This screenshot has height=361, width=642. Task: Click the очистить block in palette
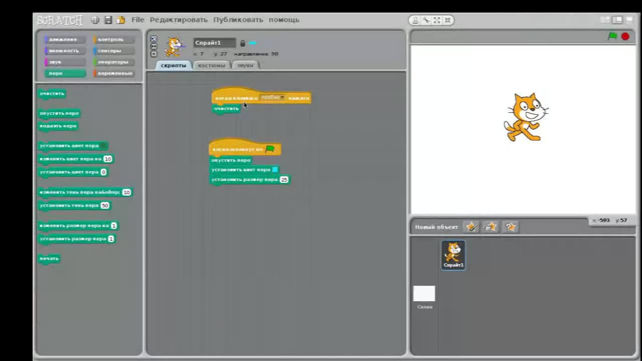pos(52,94)
